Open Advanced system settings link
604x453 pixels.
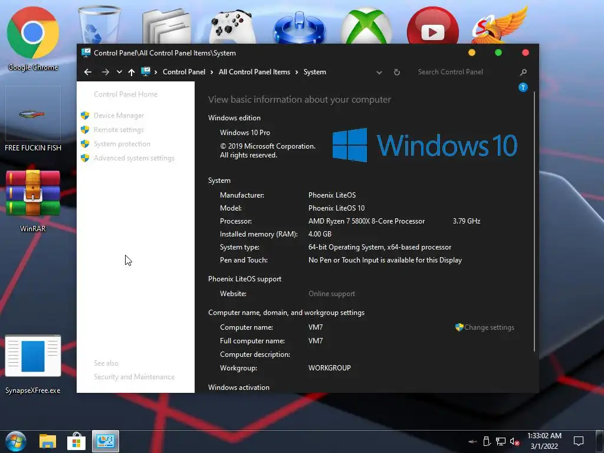point(134,158)
